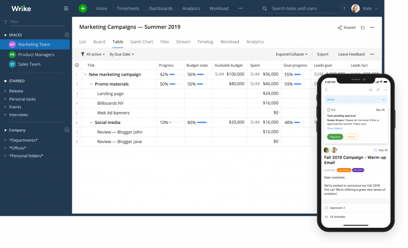Open the Stream tab
The width and height of the screenshot is (408, 248).
click(x=183, y=42)
